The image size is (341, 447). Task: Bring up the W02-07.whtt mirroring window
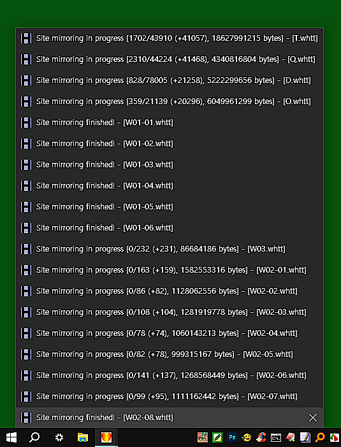(x=170, y=397)
